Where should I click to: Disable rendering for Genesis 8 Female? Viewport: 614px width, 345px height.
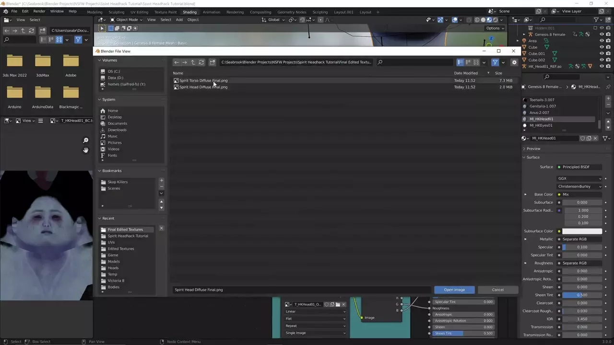tap(608, 34)
